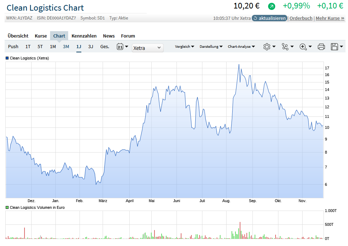Open the Kennzahlen tab
This screenshot has width=348, height=246.
[84, 36]
